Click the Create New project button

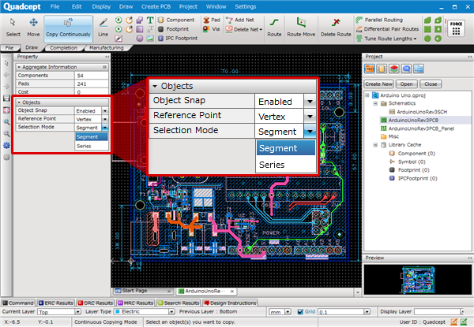378,84
